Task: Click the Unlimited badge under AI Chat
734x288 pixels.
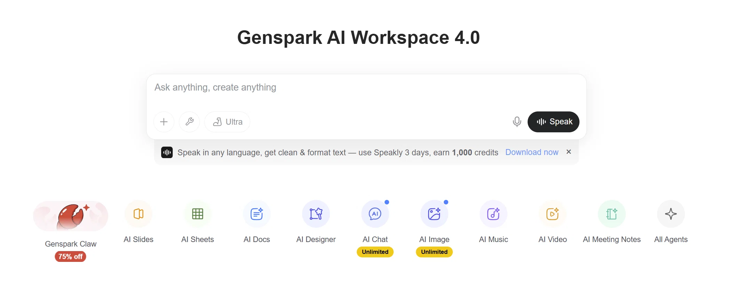Action: pyautogui.click(x=375, y=252)
